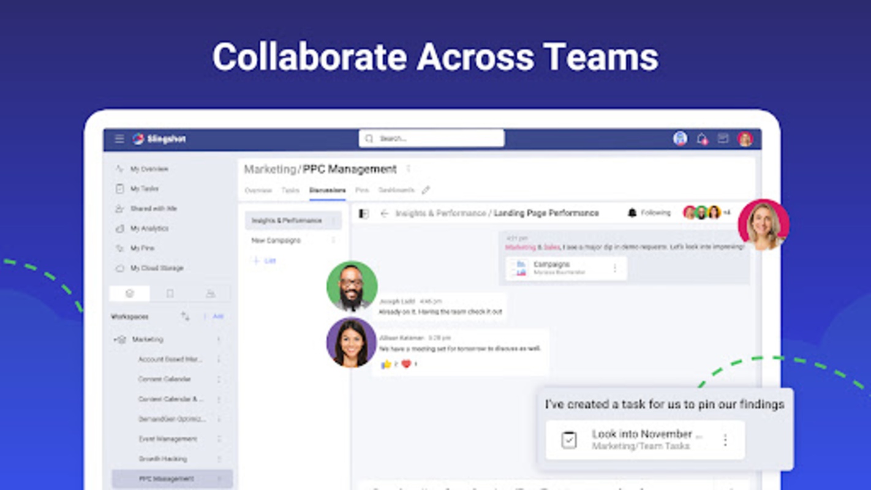Switch to the Tasks tab
Viewport: 871px width, 490px height.
(x=290, y=190)
